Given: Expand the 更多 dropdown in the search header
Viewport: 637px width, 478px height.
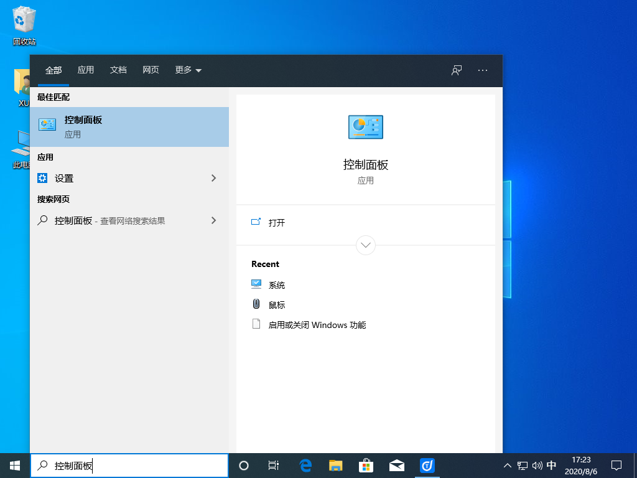Looking at the screenshot, I should click(187, 70).
